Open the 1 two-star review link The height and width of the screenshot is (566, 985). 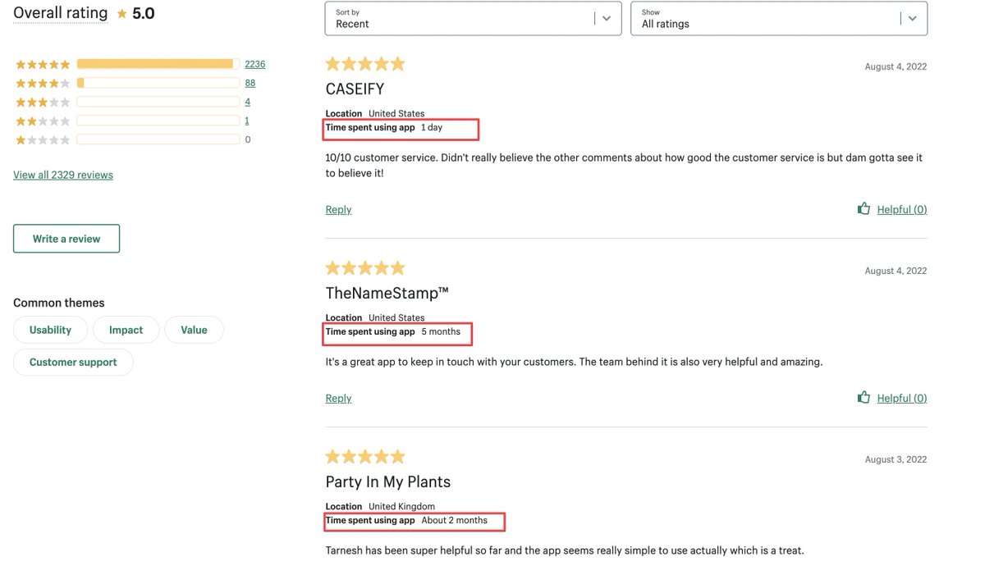click(247, 121)
